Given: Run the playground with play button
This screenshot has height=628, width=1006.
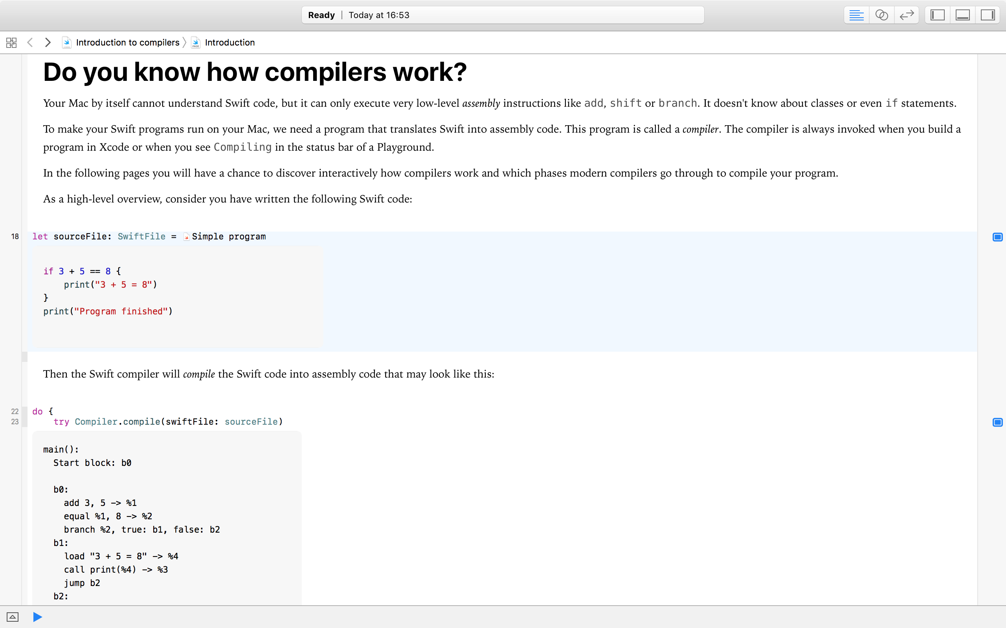Looking at the screenshot, I should point(37,617).
